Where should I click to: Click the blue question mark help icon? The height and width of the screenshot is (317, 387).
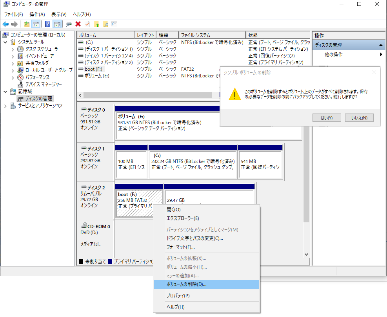point(47,24)
